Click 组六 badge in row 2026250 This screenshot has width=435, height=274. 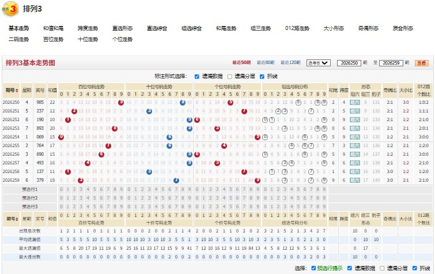click(355, 102)
